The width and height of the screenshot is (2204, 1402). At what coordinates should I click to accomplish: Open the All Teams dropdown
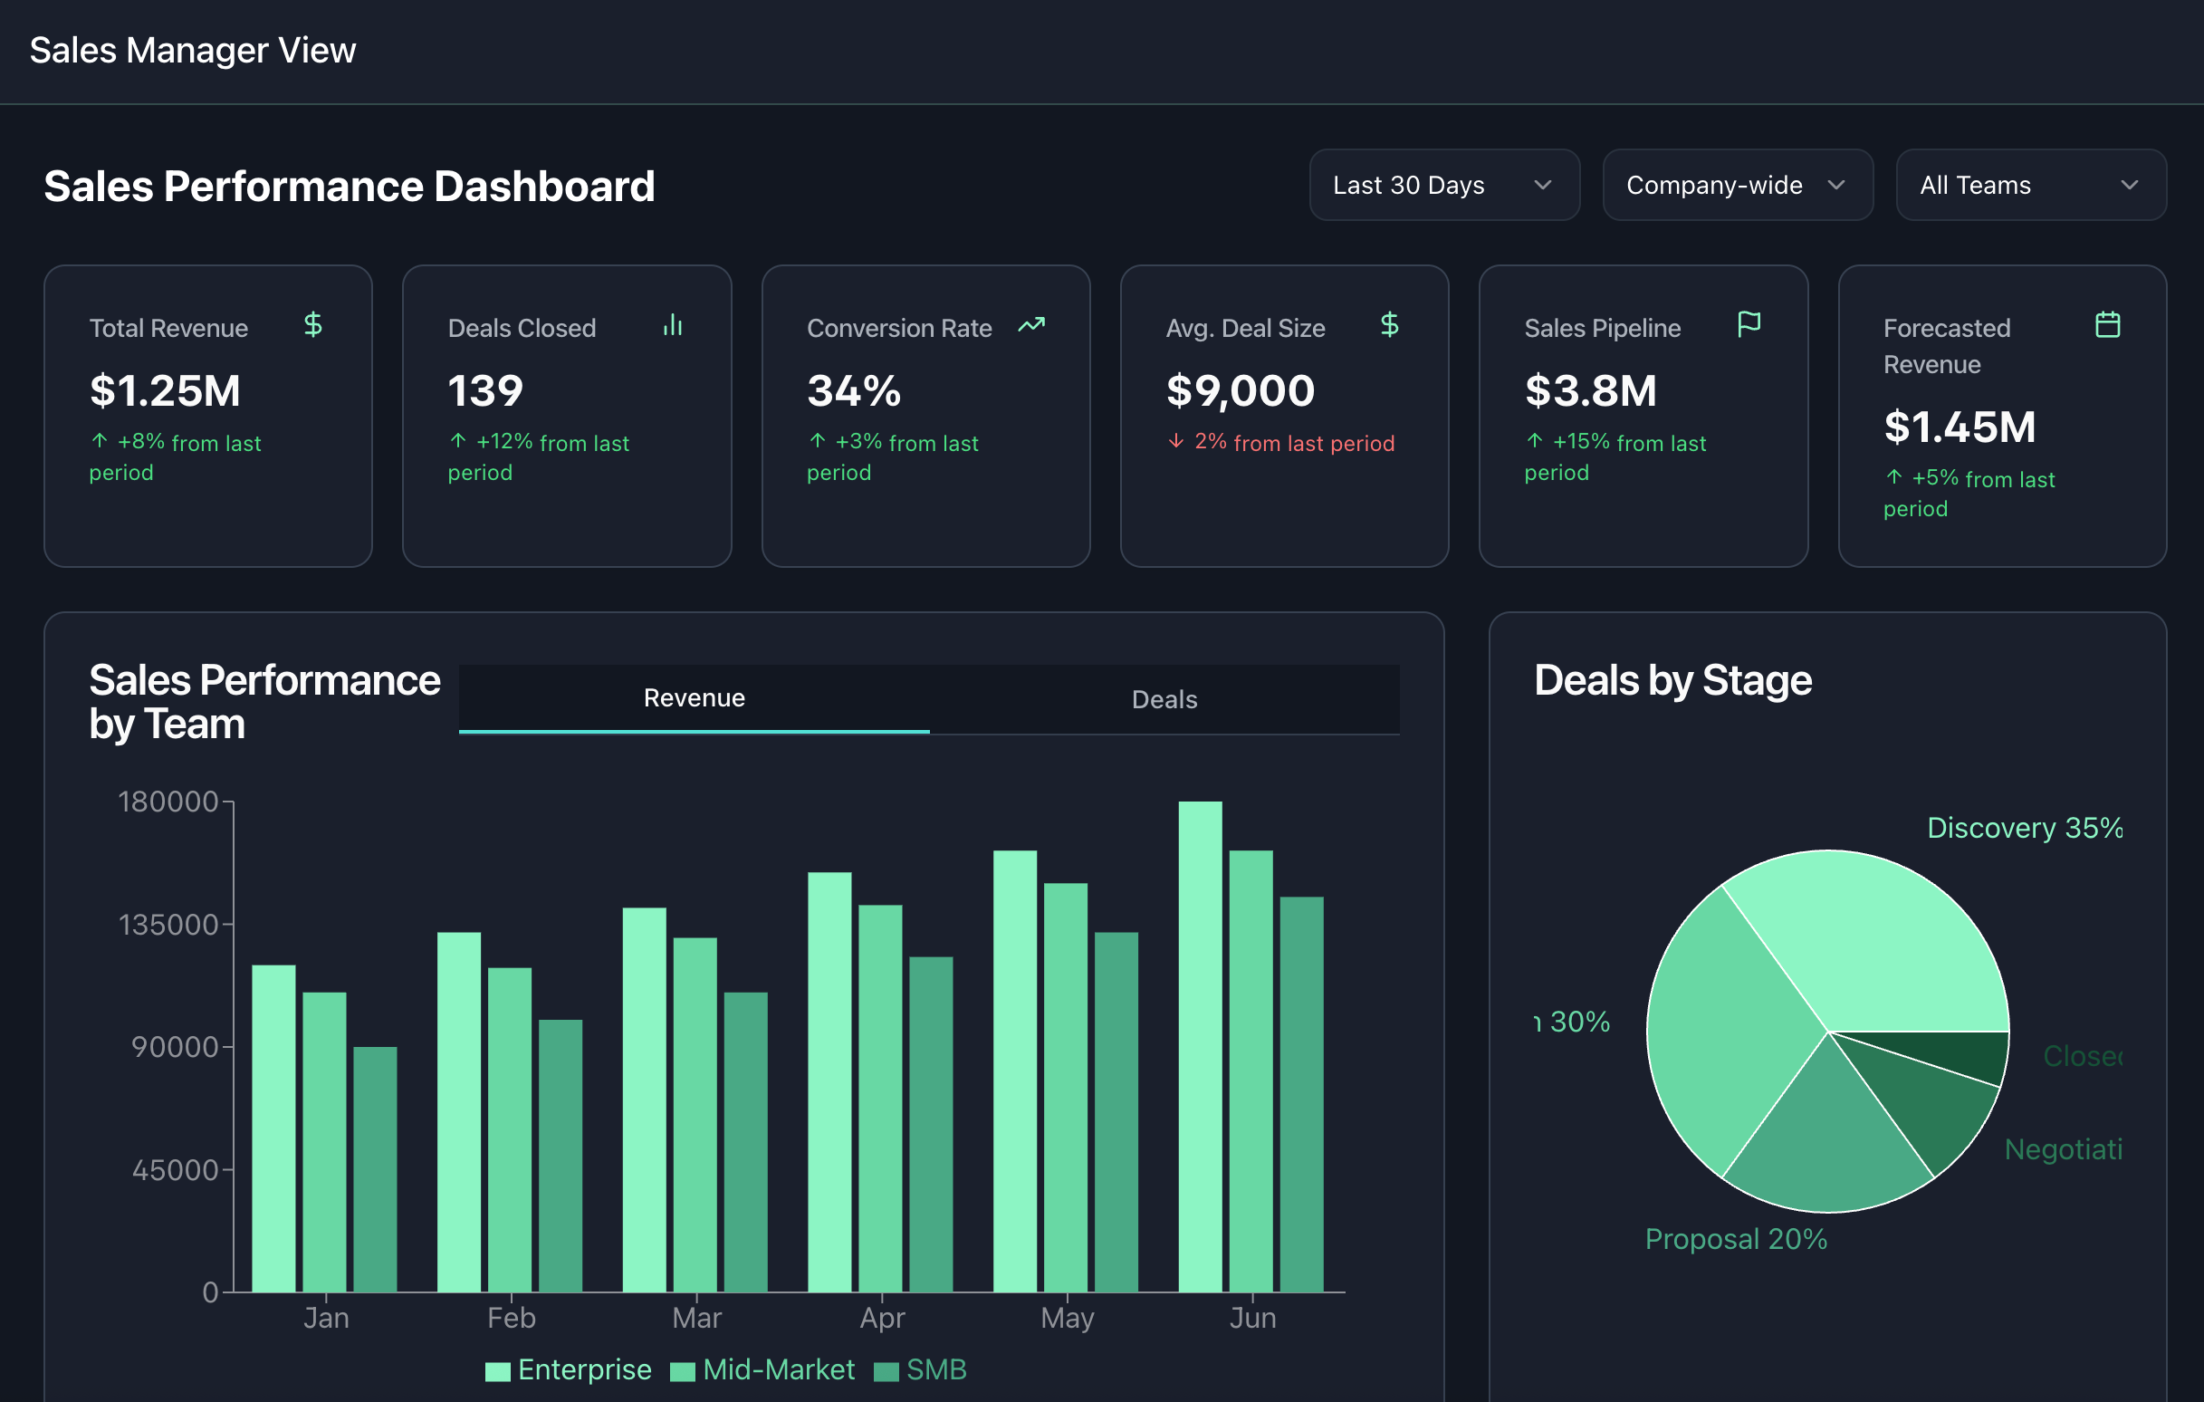click(x=2030, y=186)
